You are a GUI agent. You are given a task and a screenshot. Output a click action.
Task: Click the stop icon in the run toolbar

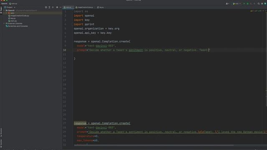click(x=254, y=4)
